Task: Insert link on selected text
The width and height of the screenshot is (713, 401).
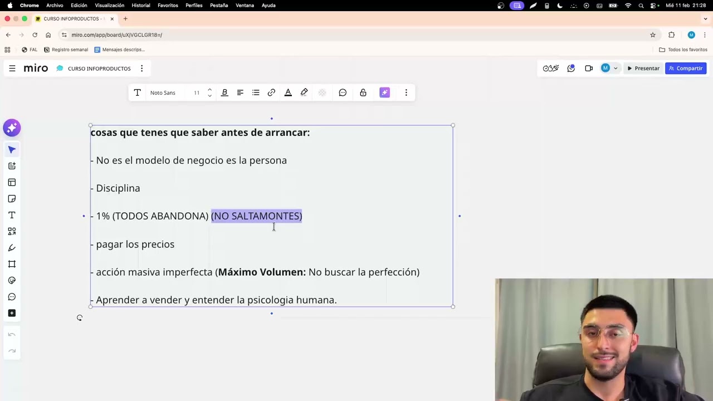Action: [x=271, y=92]
